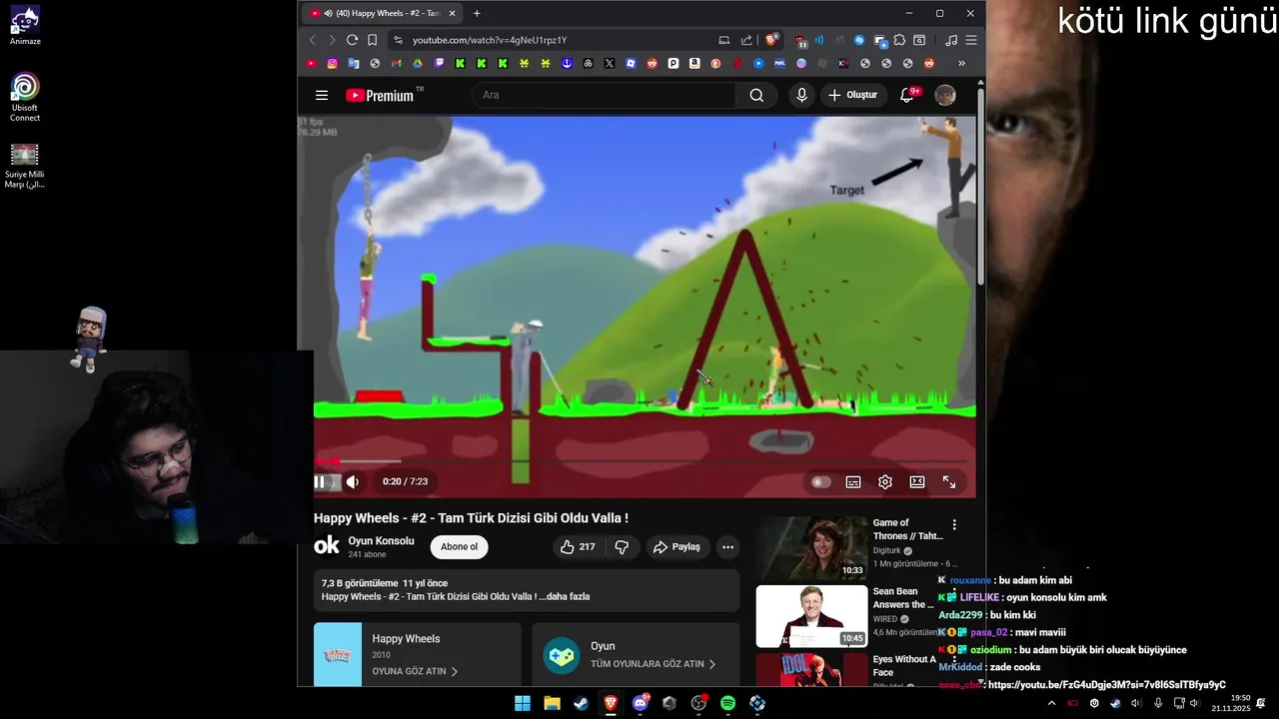Toggle autoplay switch in player controls
1279x719 pixels.
(x=820, y=482)
